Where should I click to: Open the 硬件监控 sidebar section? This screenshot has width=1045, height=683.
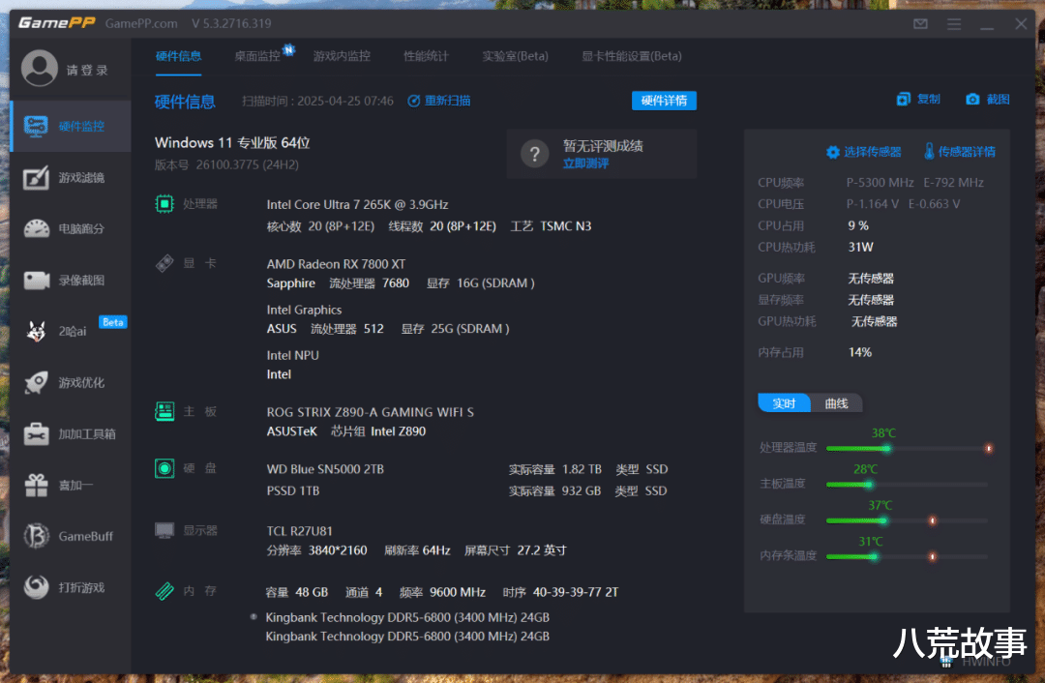(x=71, y=126)
